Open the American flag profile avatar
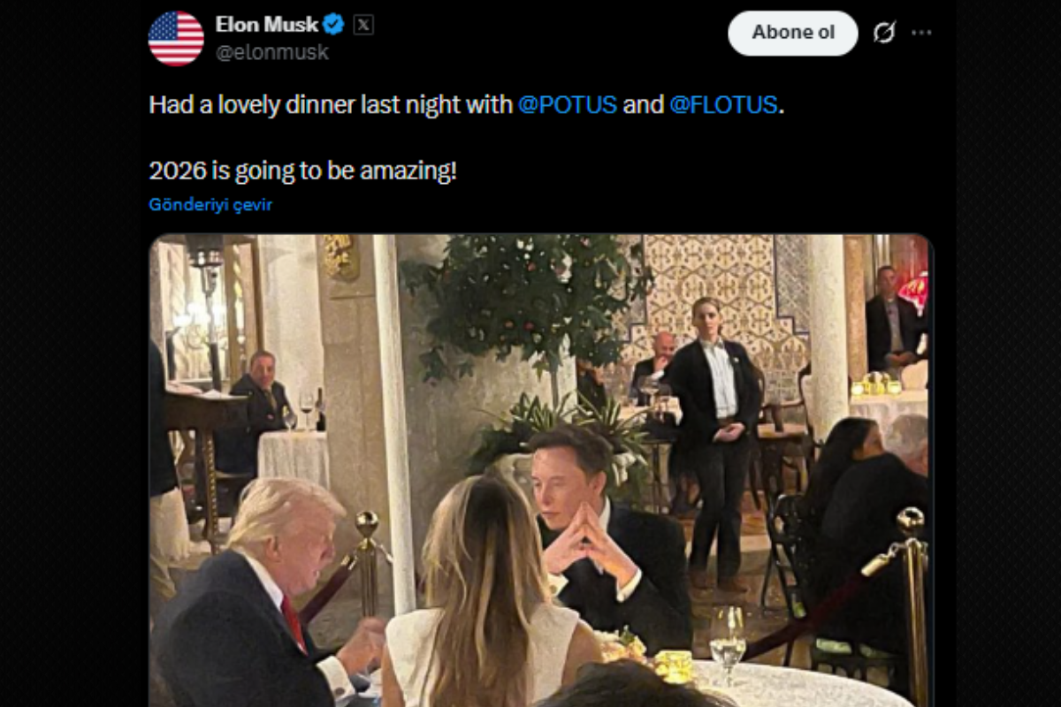This screenshot has height=707, width=1061. [176, 39]
